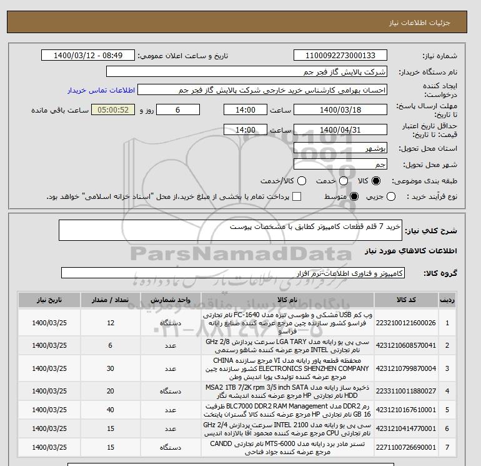Click the اطلاعات کالاهای مورد نیاز section title

pos(411,251)
